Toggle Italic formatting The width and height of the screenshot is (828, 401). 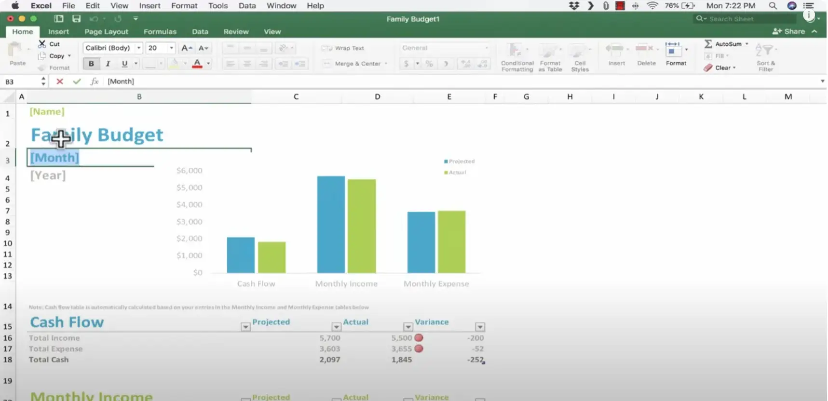click(108, 64)
